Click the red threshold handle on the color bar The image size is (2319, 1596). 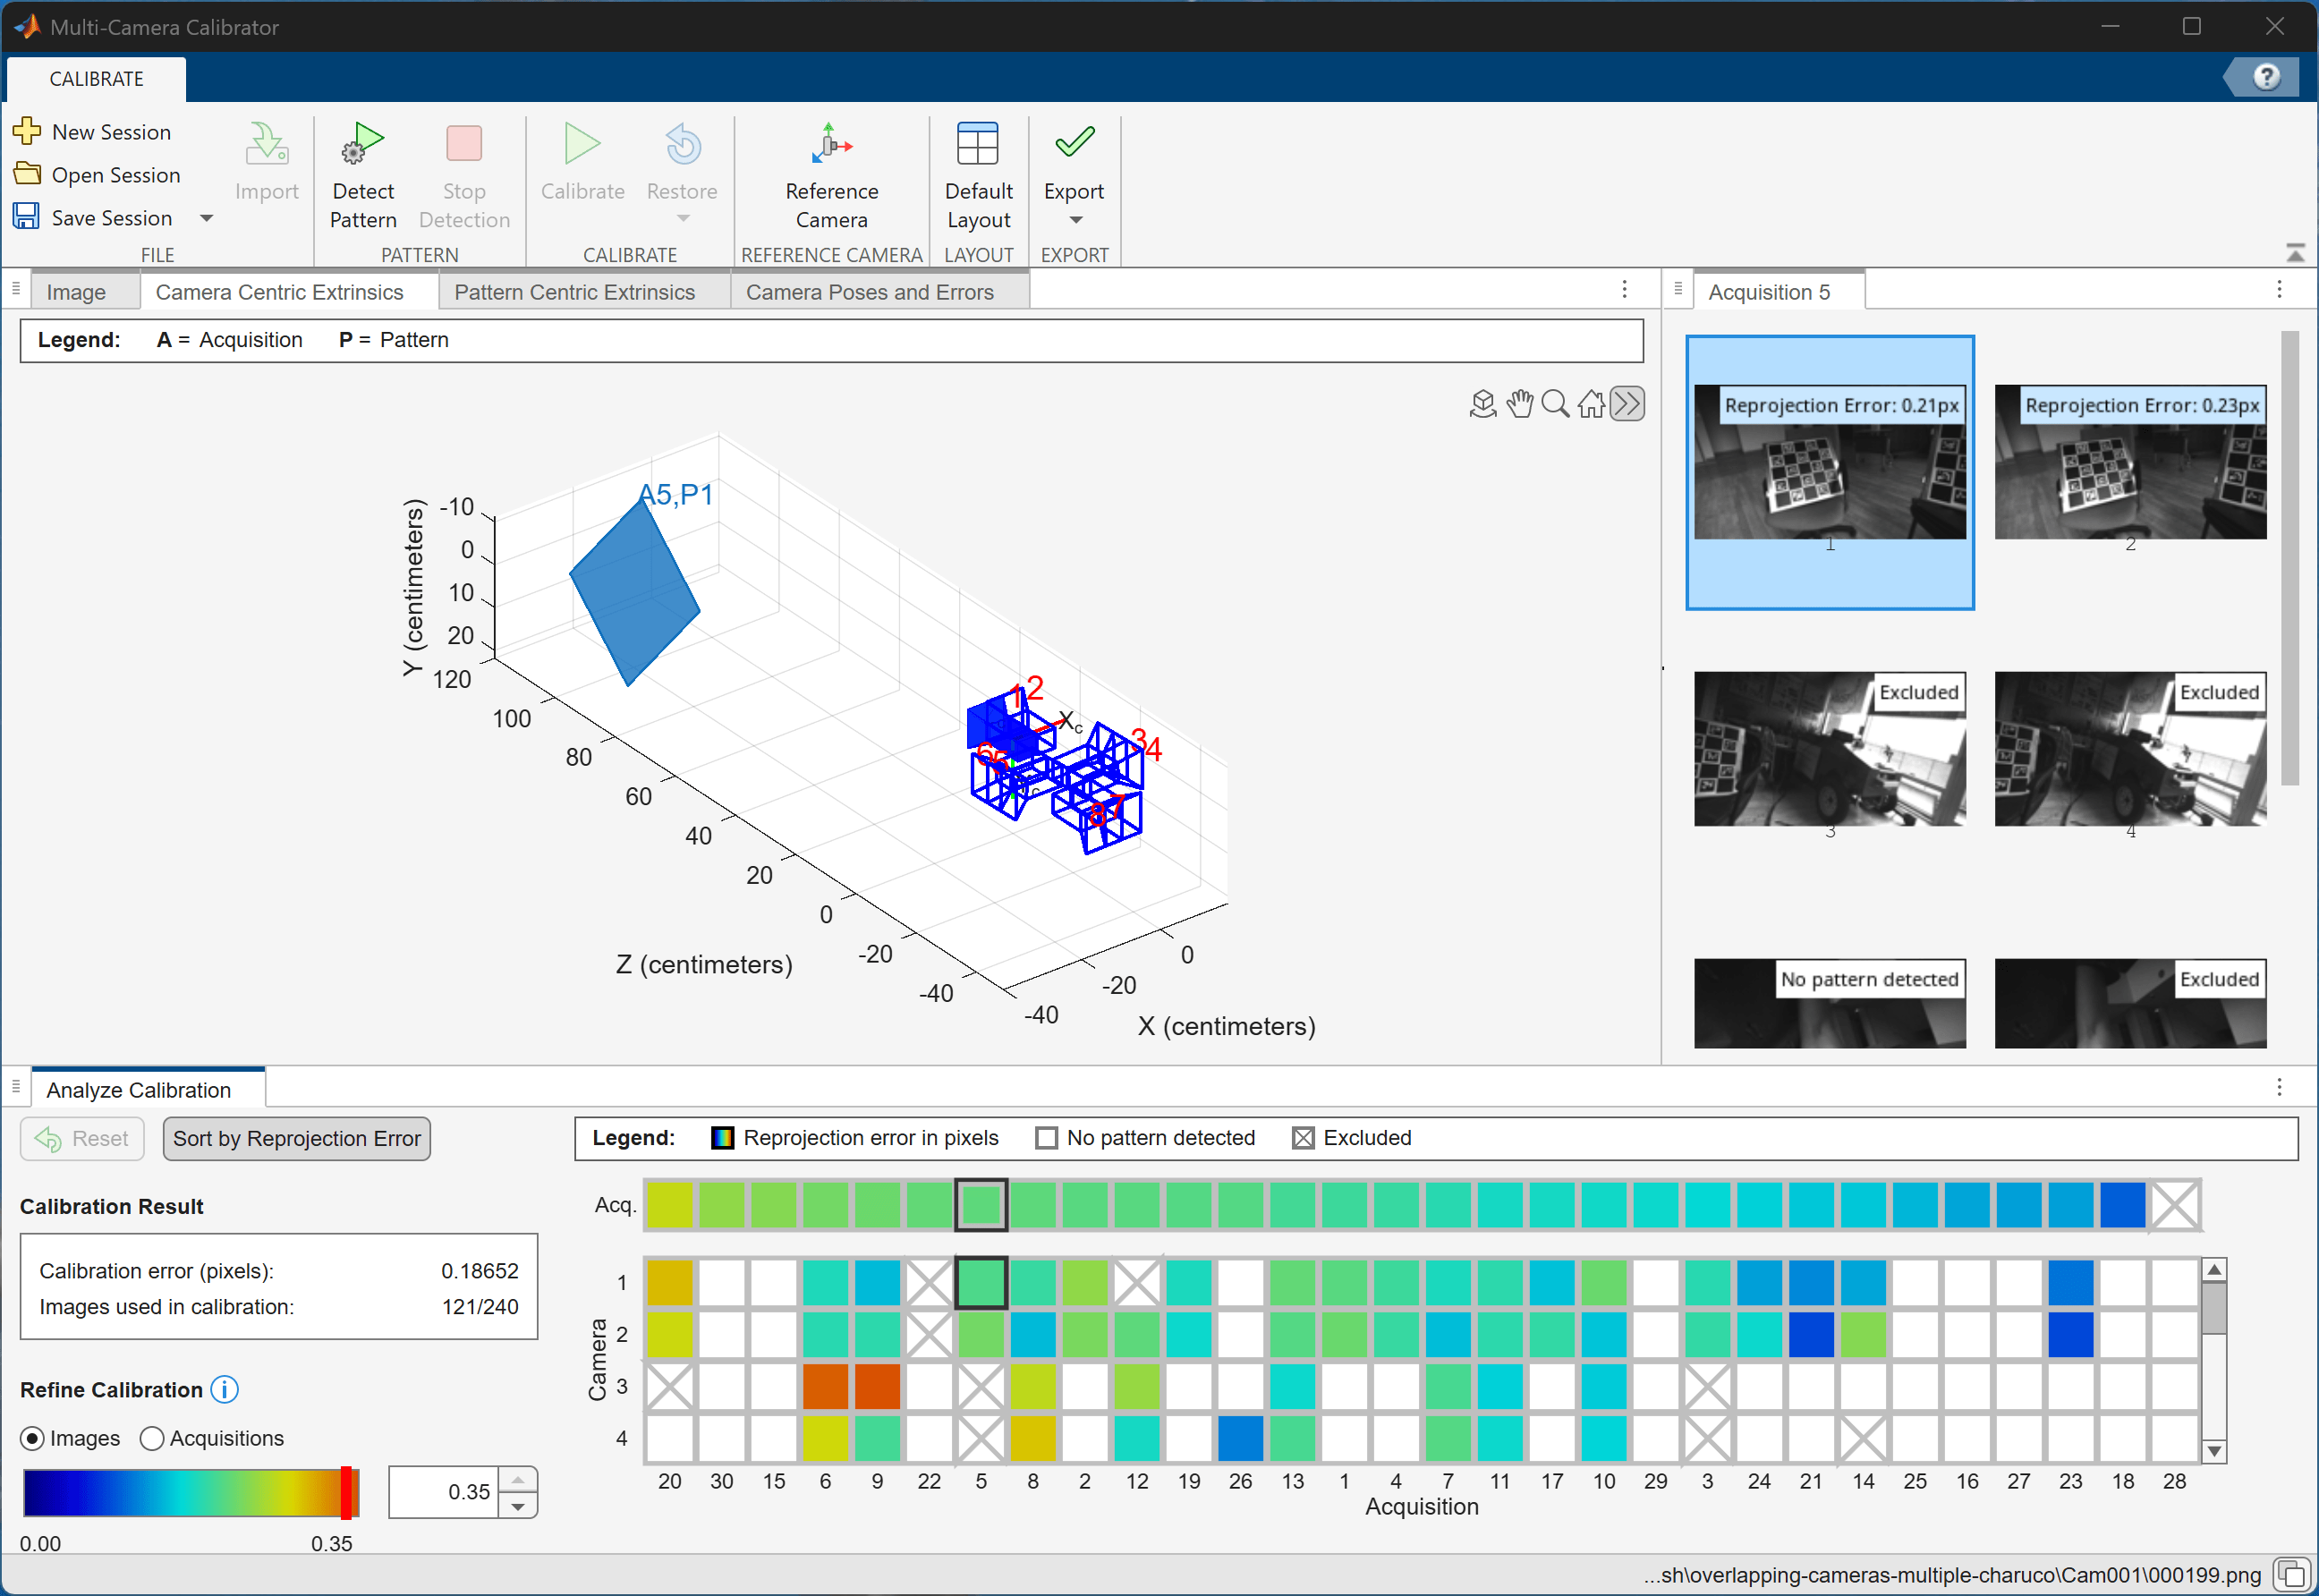[346, 1493]
